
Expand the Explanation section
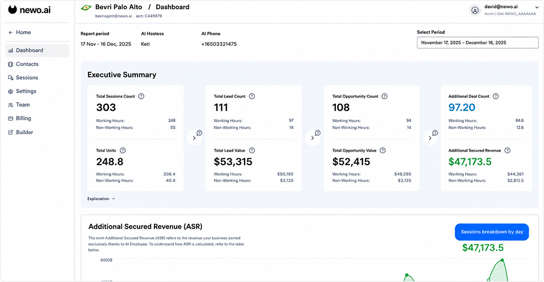[x=101, y=199]
